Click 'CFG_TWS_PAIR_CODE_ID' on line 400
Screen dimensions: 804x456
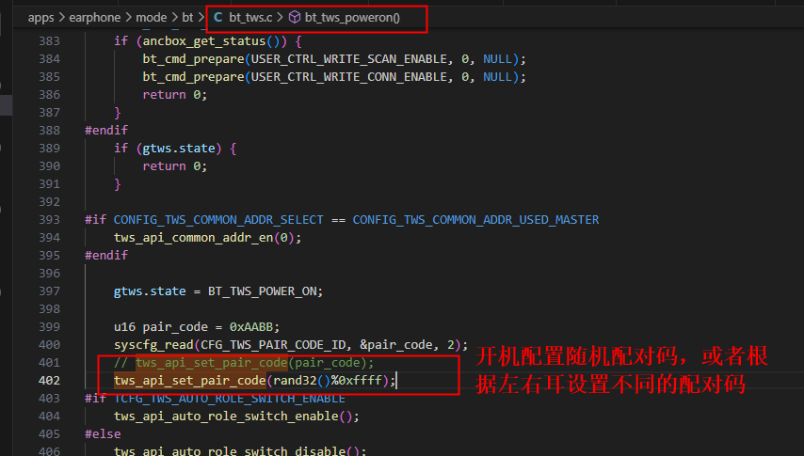click(273, 345)
